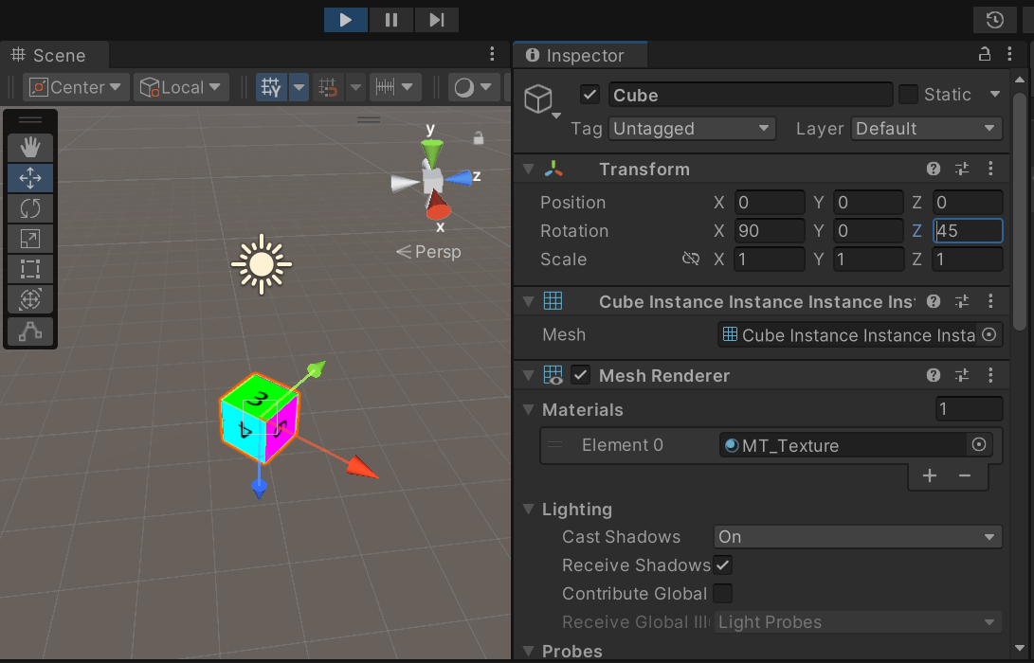This screenshot has width=1034, height=663.
Task: Toggle the scene gizmo rotation lock
Action: 478,137
